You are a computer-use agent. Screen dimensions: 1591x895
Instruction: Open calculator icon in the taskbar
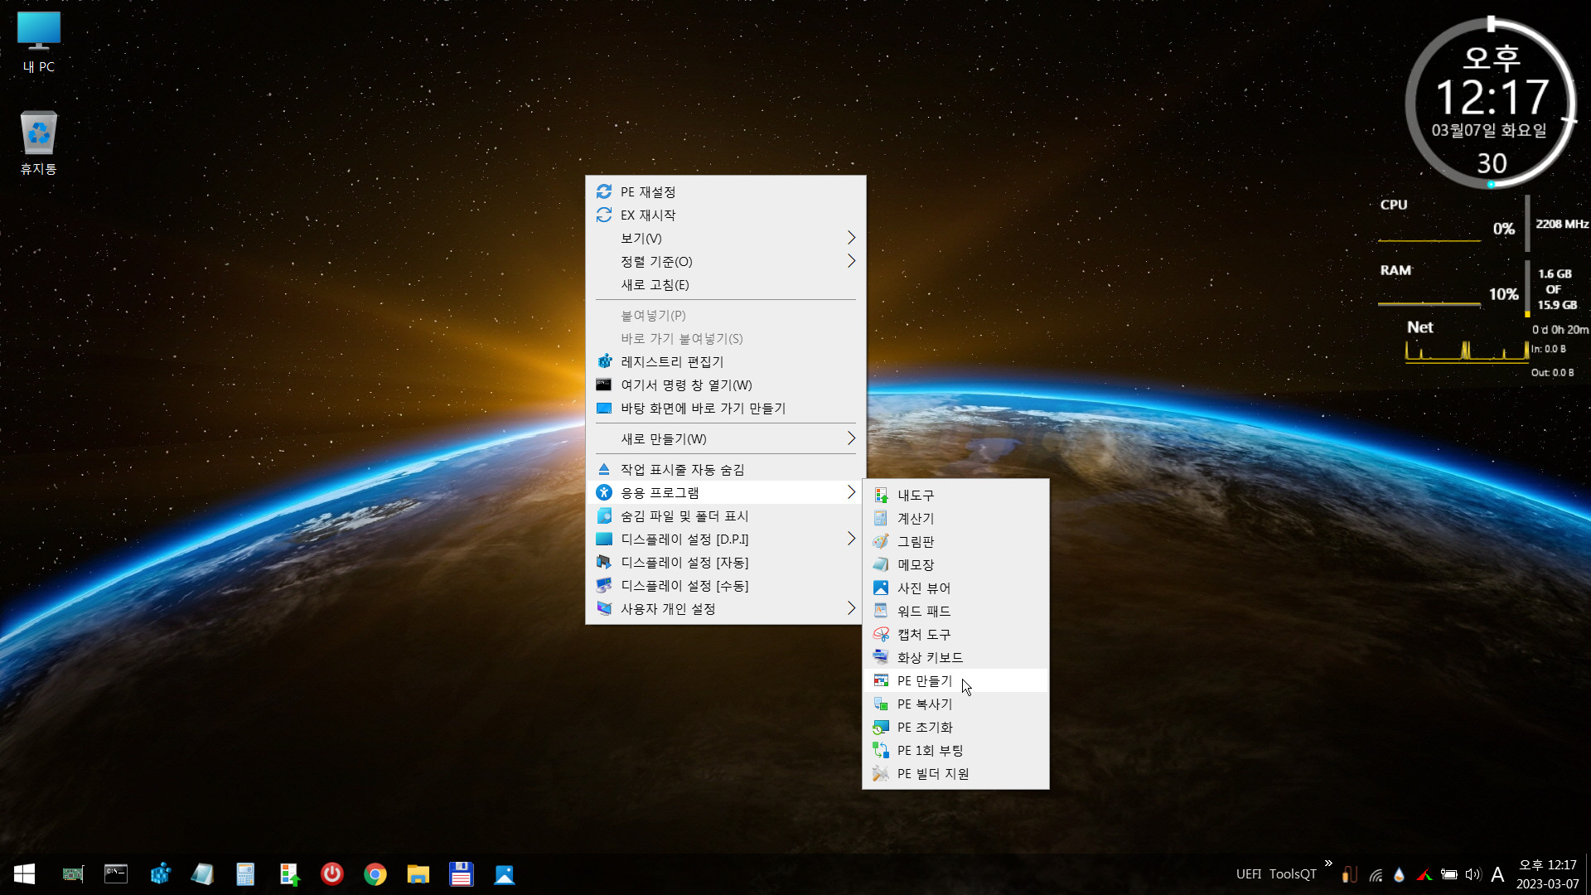[x=245, y=874]
